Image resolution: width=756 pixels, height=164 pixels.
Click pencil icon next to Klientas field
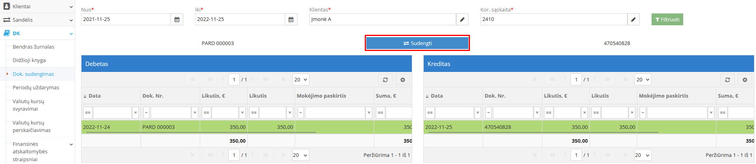point(462,19)
